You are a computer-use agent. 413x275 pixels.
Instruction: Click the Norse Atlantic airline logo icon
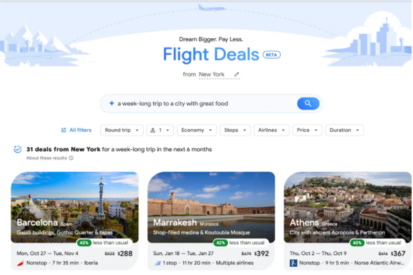click(x=293, y=263)
